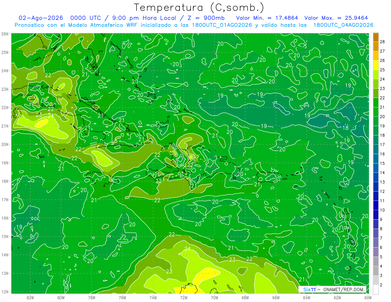The image size is (391, 302).
Task: Click the longitude label 62W
Action: [x=337, y=298]
